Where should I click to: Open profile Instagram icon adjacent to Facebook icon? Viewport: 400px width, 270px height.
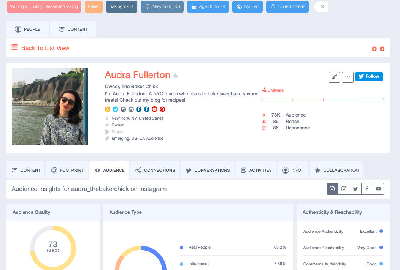[x=131, y=109]
